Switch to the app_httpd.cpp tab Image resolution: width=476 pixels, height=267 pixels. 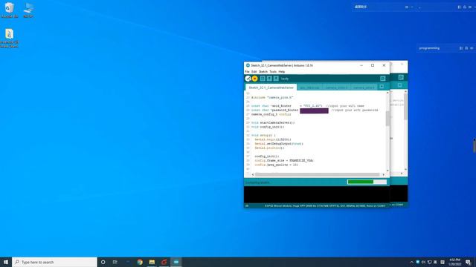coord(309,88)
